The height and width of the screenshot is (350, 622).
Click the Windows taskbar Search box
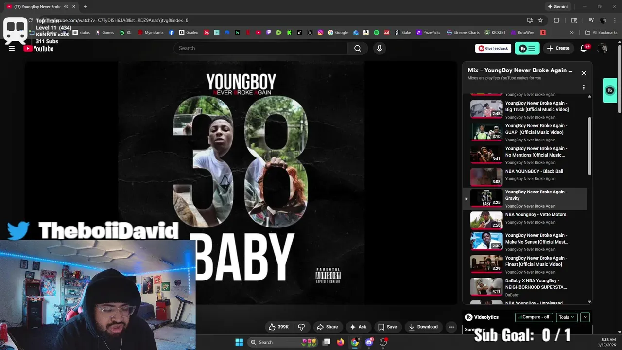click(x=283, y=342)
